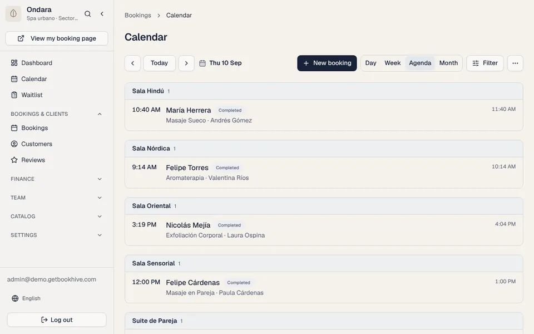The image size is (534, 334).
Task: Click the globe language icon
Action: tap(15, 298)
